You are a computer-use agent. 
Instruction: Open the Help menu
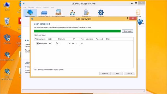click(x=52, y=7)
